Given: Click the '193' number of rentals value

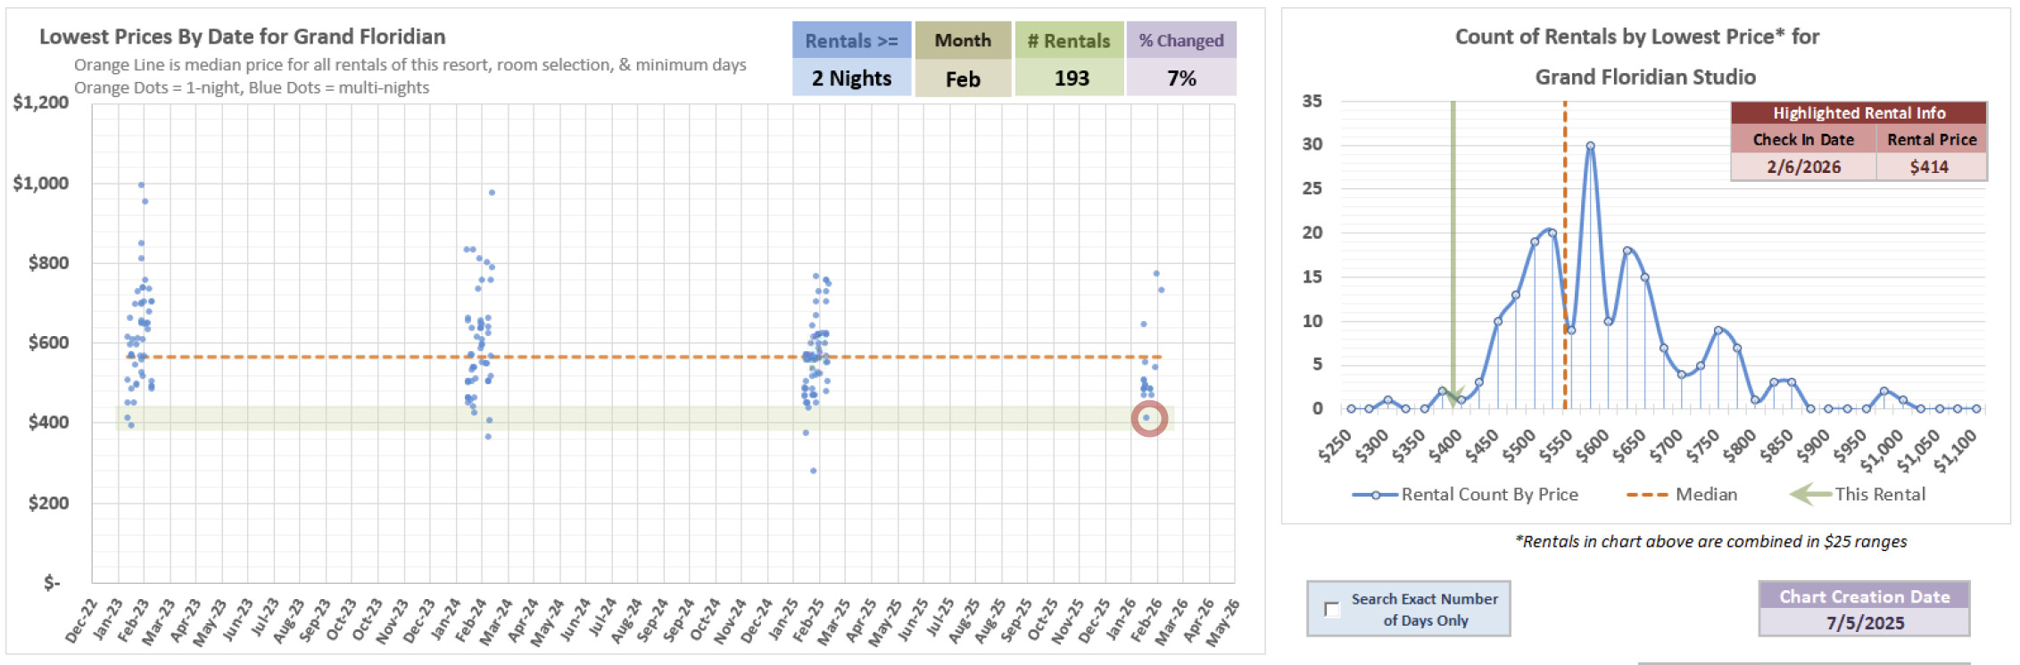Looking at the screenshot, I should point(1071,78).
